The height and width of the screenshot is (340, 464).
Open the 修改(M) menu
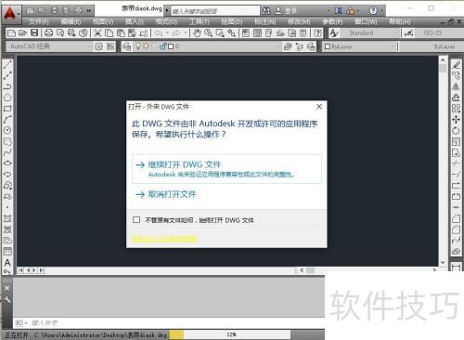click(299, 21)
